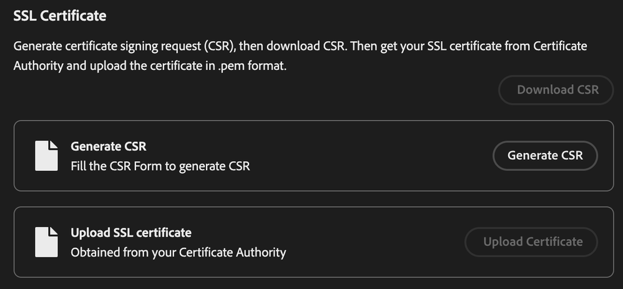
Task: Click 'Obtained from your Certificate Authority' subtitle
Action: (178, 252)
